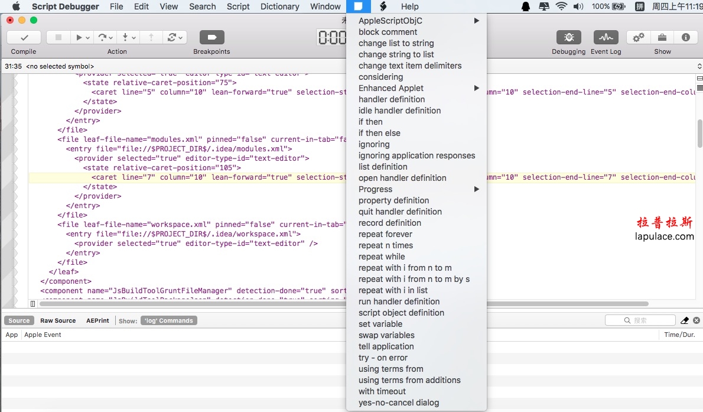Open the Wi-Fi status menu
Viewport: 703px width, 412px height.
coord(561,7)
